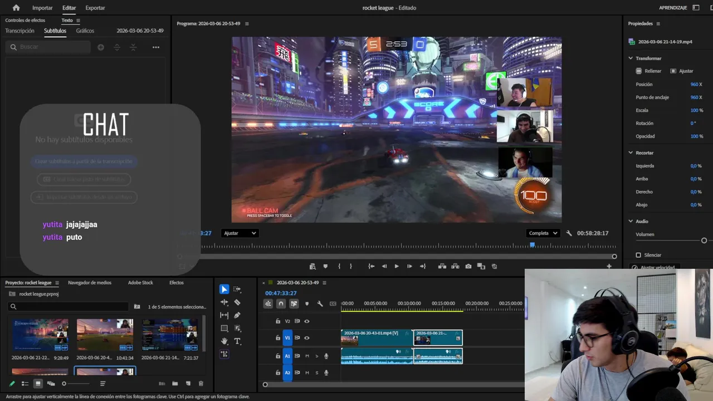Select the Hand tool
Viewport: 713px width, 401px height.
(224, 341)
